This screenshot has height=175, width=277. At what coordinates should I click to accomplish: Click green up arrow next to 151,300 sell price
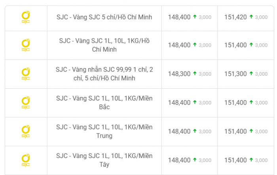251,73
